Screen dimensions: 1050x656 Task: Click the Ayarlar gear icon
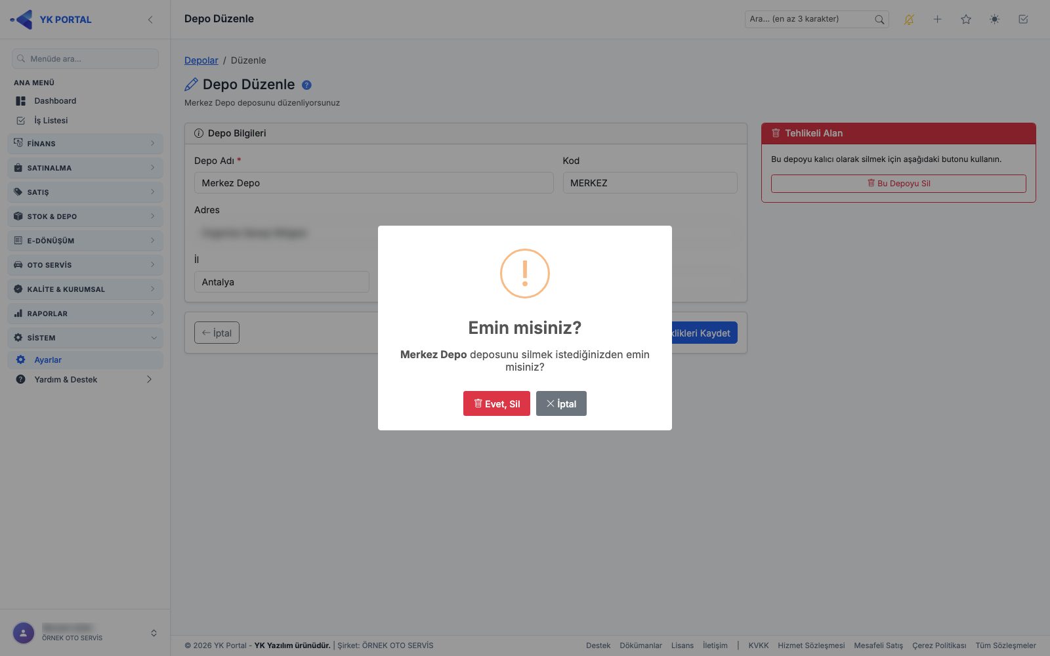(21, 360)
